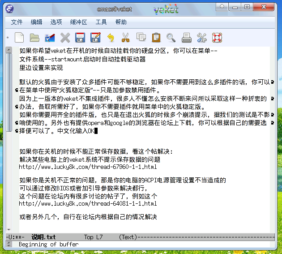Click the title bar shade up-arrow button
Viewport: 282px width, 254px height.
coord(222,7)
